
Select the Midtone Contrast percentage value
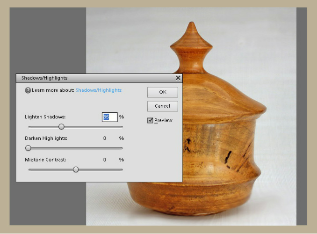click(105, 160)
